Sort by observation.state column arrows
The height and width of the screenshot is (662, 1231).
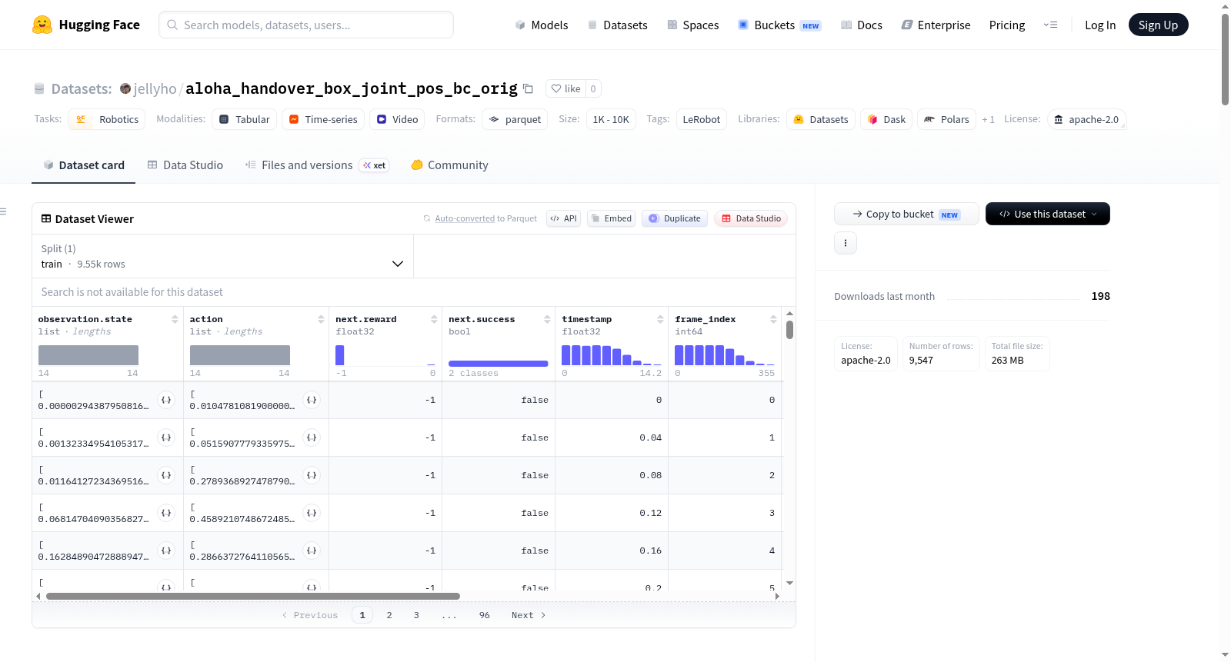point(175,319)
